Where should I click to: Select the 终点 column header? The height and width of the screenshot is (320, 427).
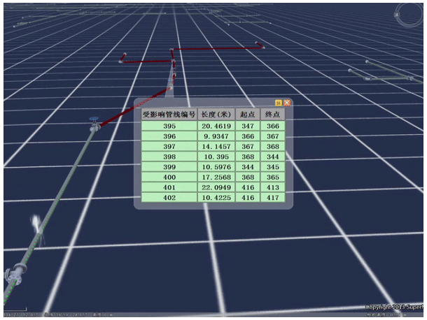point(272,115)
